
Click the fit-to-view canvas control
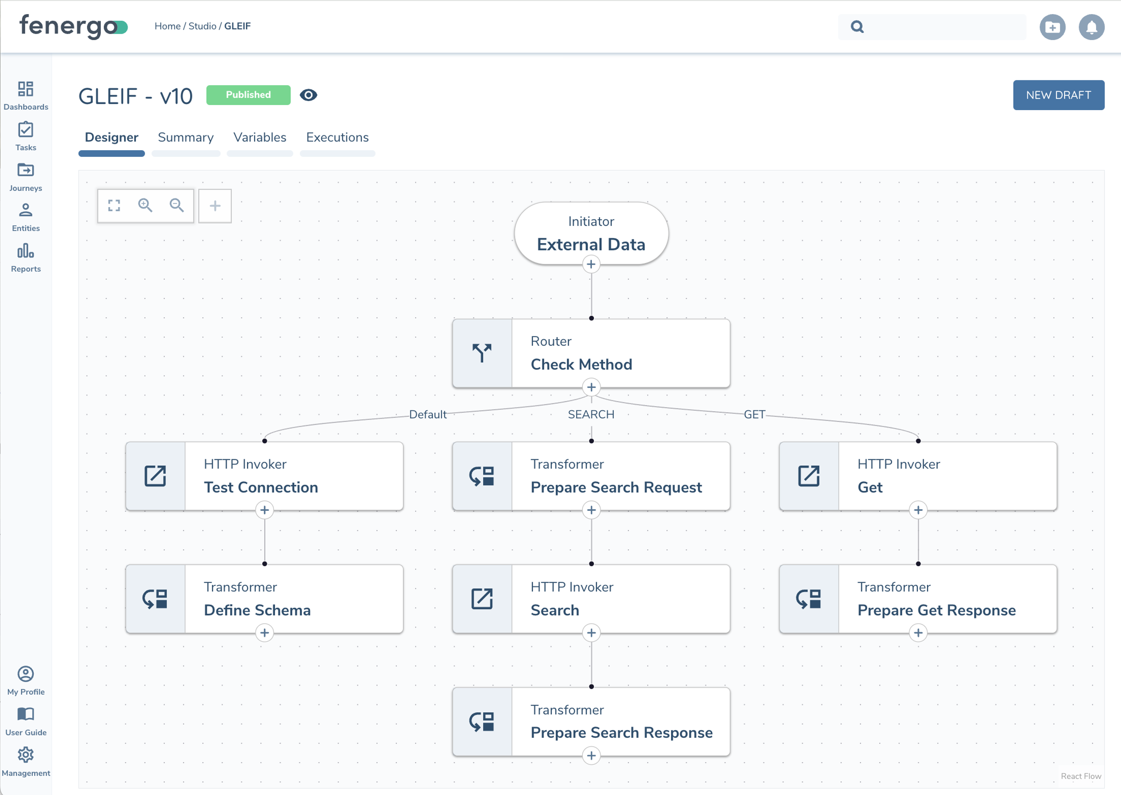pyautogui.click(x=114, y=205)
